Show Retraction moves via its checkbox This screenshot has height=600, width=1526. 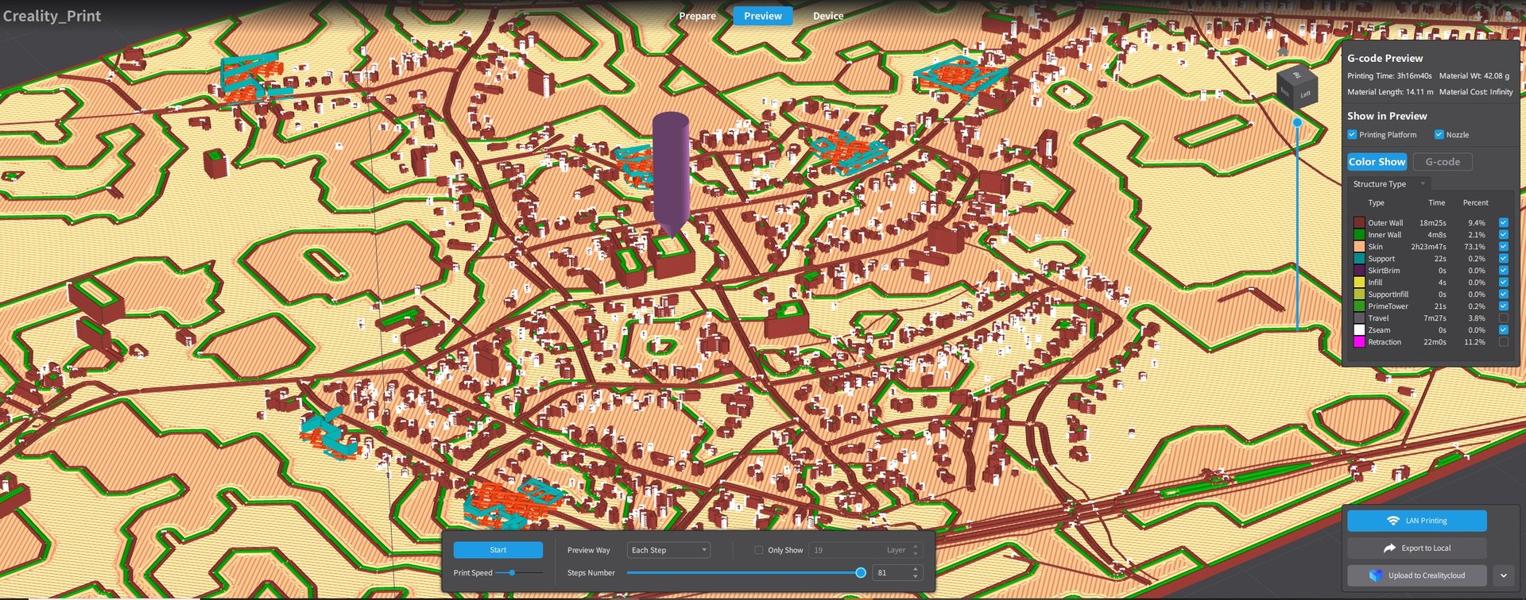(x=1504, y=342)
